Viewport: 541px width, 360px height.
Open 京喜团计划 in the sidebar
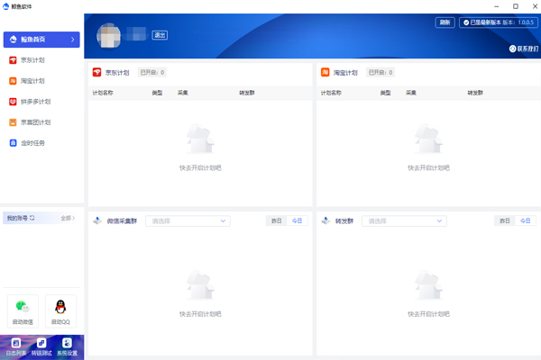(34, 122)
